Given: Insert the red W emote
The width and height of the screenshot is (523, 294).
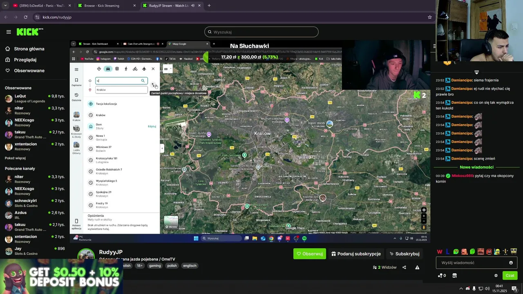Looking at the screenshot, I should pos(440,252).
